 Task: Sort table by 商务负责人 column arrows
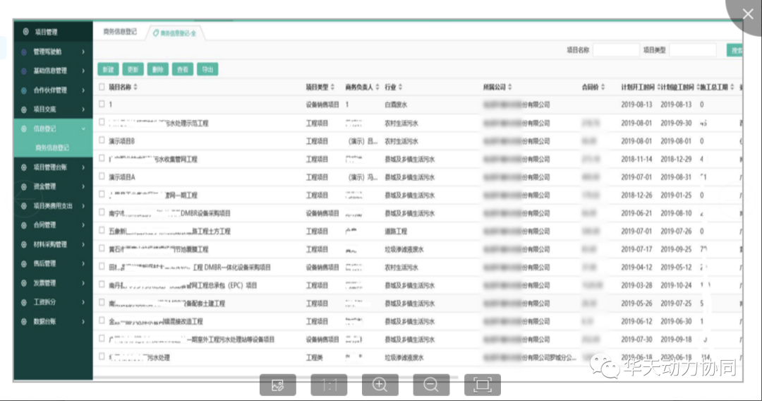coord(377,87)
